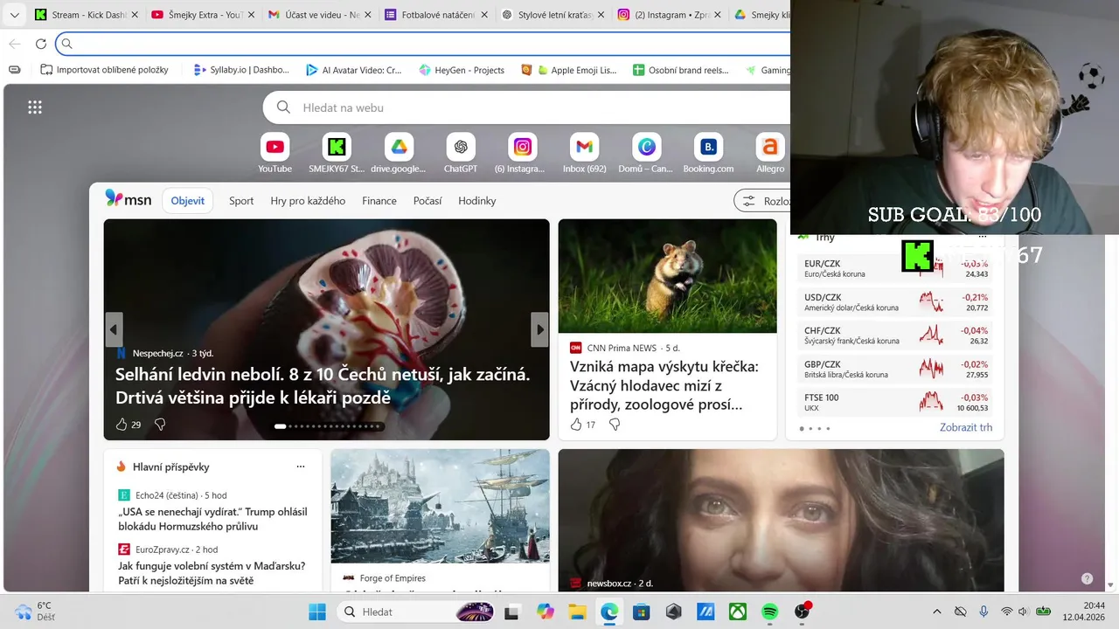Open the tab search dropdown arrow
This screenshot has width=1119, height=629.
(x=14, y=15)
